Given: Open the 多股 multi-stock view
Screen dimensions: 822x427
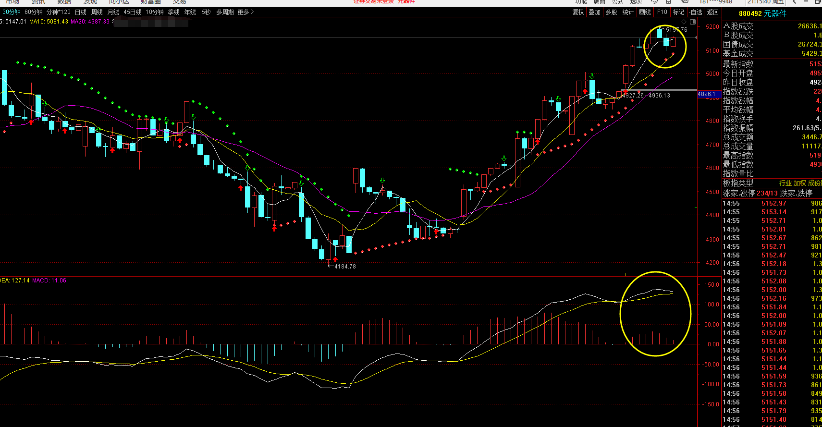Looking at the screenshot, I should (x=611, y=12).
